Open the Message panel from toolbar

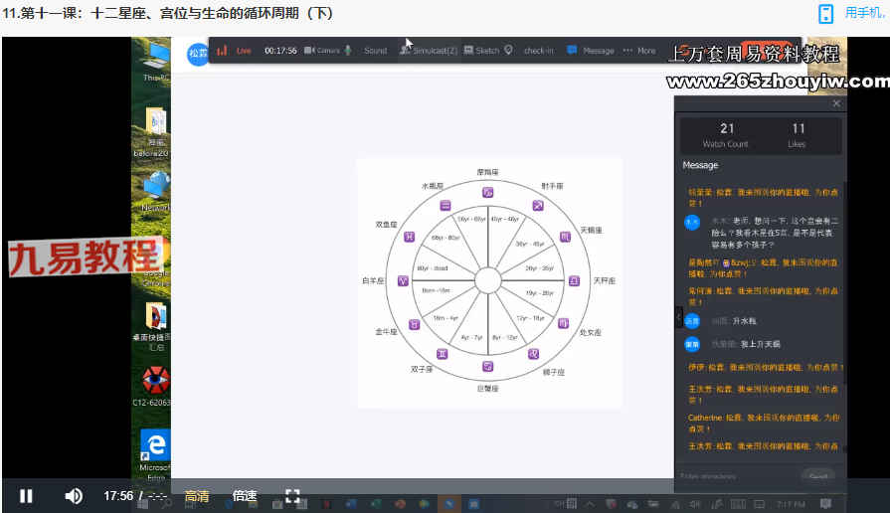pyautogui.click(x=591, y=51)
